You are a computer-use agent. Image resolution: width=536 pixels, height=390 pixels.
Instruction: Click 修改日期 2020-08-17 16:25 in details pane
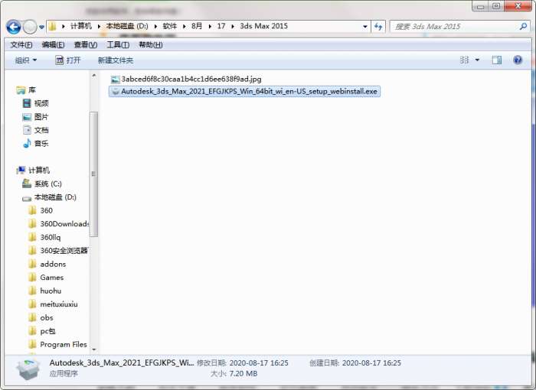click(x=243, y=362)
